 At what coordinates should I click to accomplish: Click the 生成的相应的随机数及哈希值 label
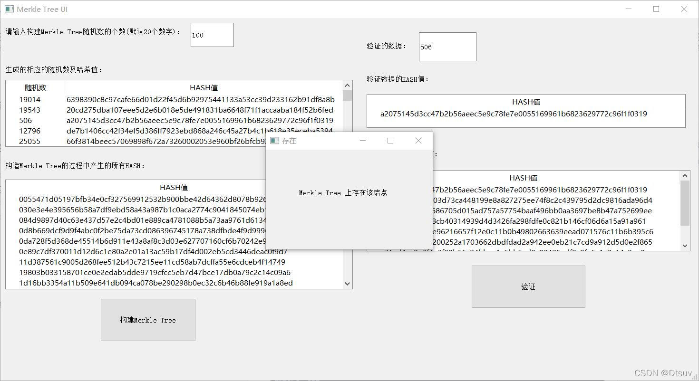point(54,69)
